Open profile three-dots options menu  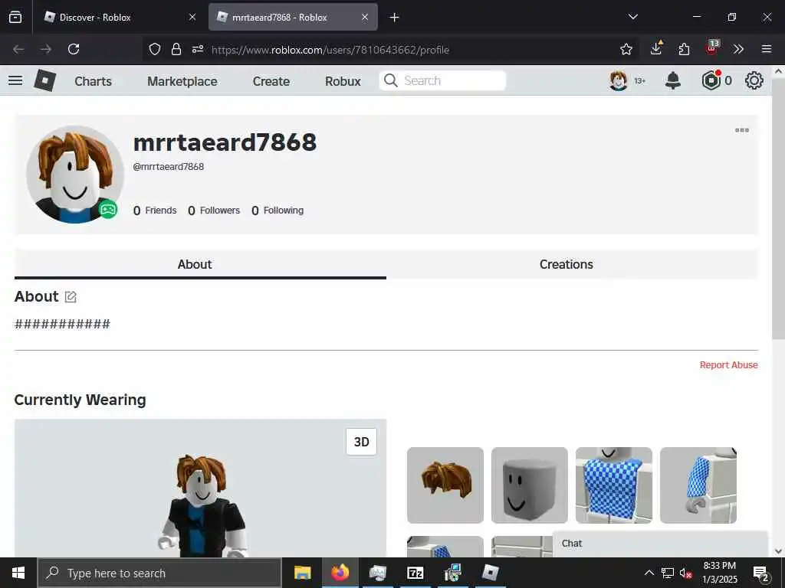(x=742, y=130)
